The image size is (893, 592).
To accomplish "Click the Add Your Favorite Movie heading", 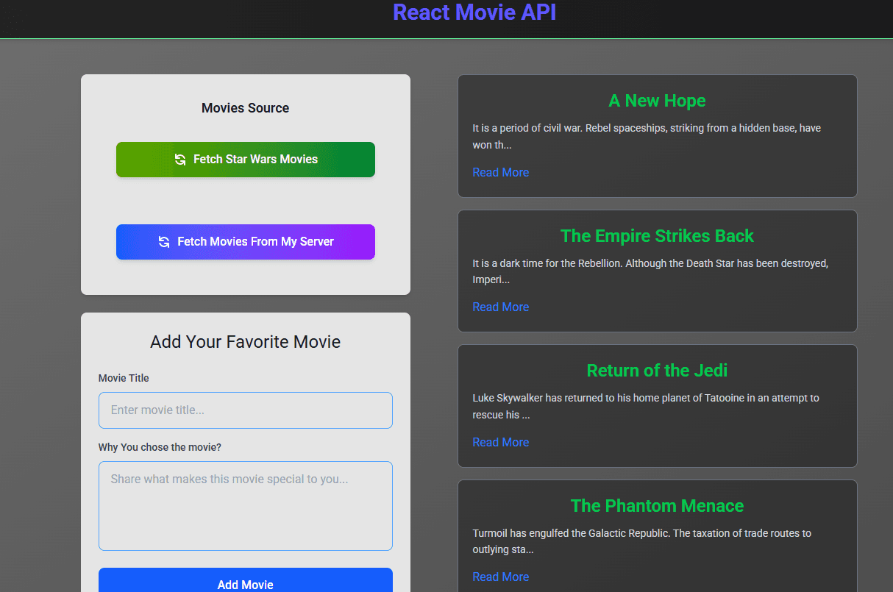I will pos(245,342).
